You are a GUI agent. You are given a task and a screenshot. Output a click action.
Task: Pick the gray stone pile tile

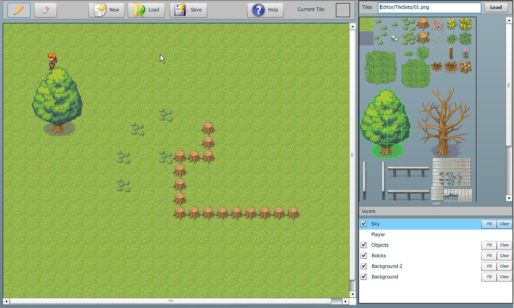point(438,24)
